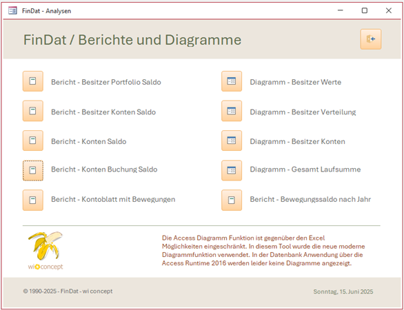The image size is (404, 310).
Task: Click the FinDat app icon in title bar
Action: click(x=12, y=10)
